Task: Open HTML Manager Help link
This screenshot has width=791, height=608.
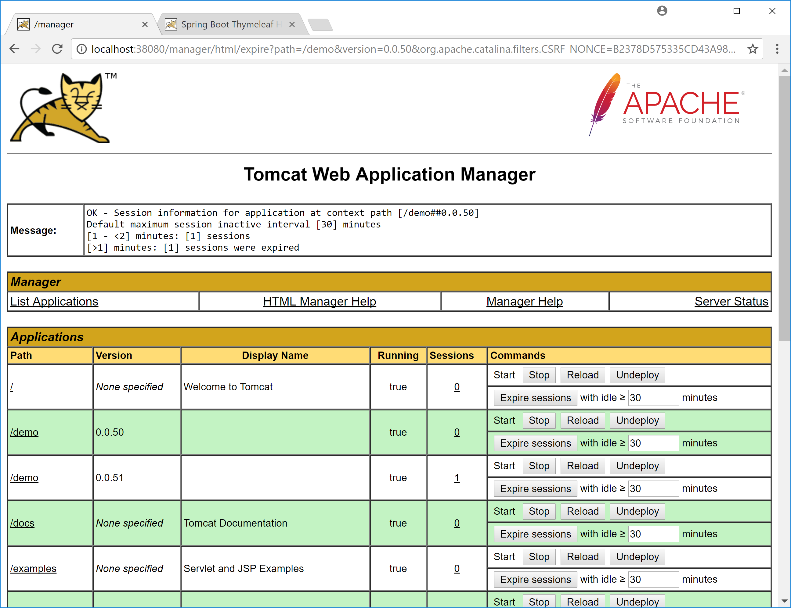Action: click(320, 302)
